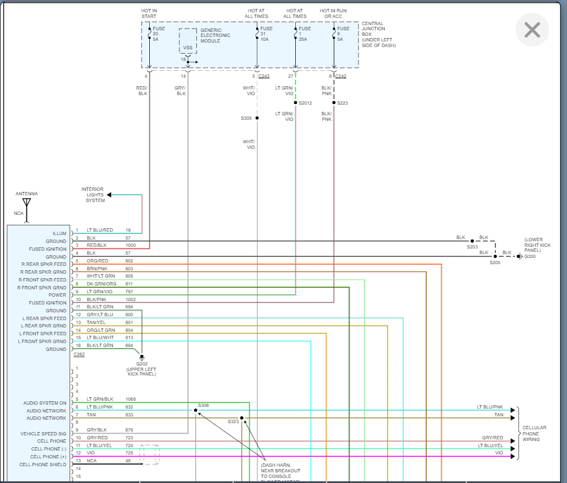
Task: Click the 'CELL PHONE (-)' label
Action: coord(49,449)
